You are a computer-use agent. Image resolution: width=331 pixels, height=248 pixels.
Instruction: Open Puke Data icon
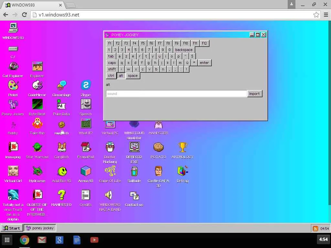point(62,104)
